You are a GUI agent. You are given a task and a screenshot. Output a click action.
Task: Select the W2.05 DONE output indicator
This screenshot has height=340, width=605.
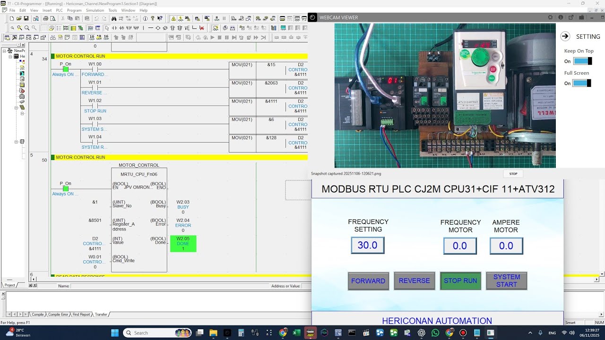183,244
